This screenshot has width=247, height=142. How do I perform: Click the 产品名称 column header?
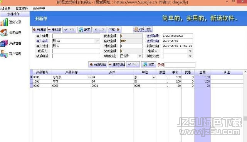72,72
